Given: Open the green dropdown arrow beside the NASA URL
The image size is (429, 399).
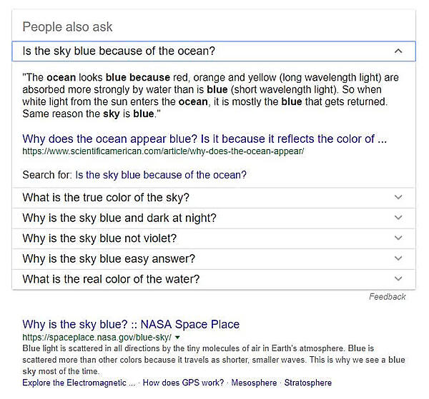Looking at the screenshot, I should click(x=177, y=337).
